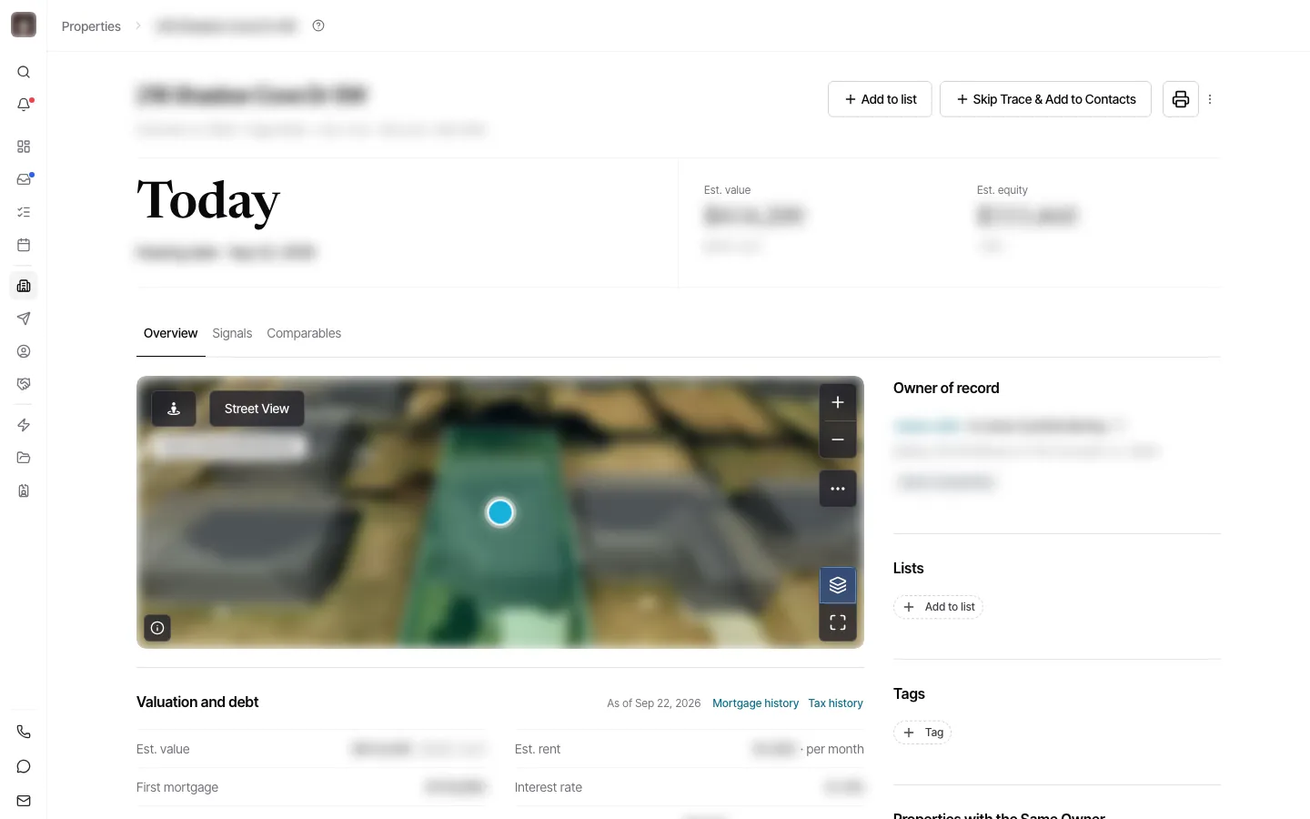Open the ID badge icon in sidebar

24,490
